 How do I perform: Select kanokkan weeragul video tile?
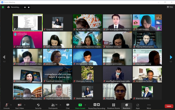[x=118, y=40]
